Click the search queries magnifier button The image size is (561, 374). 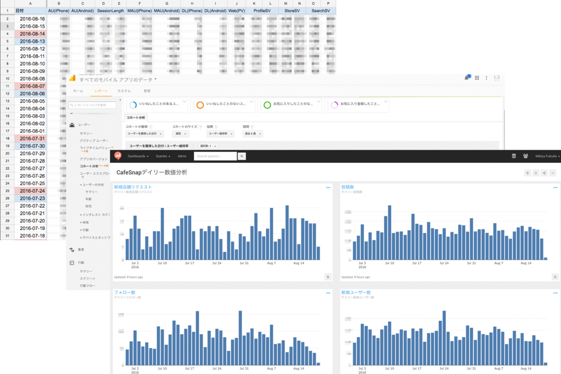[x=242, y=156]
